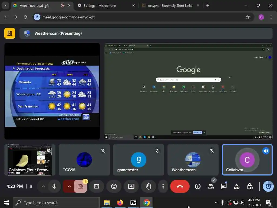The image size is (277, 208).
Task: Open audio settings chevron beside microphone
Action: coord(43,186)
